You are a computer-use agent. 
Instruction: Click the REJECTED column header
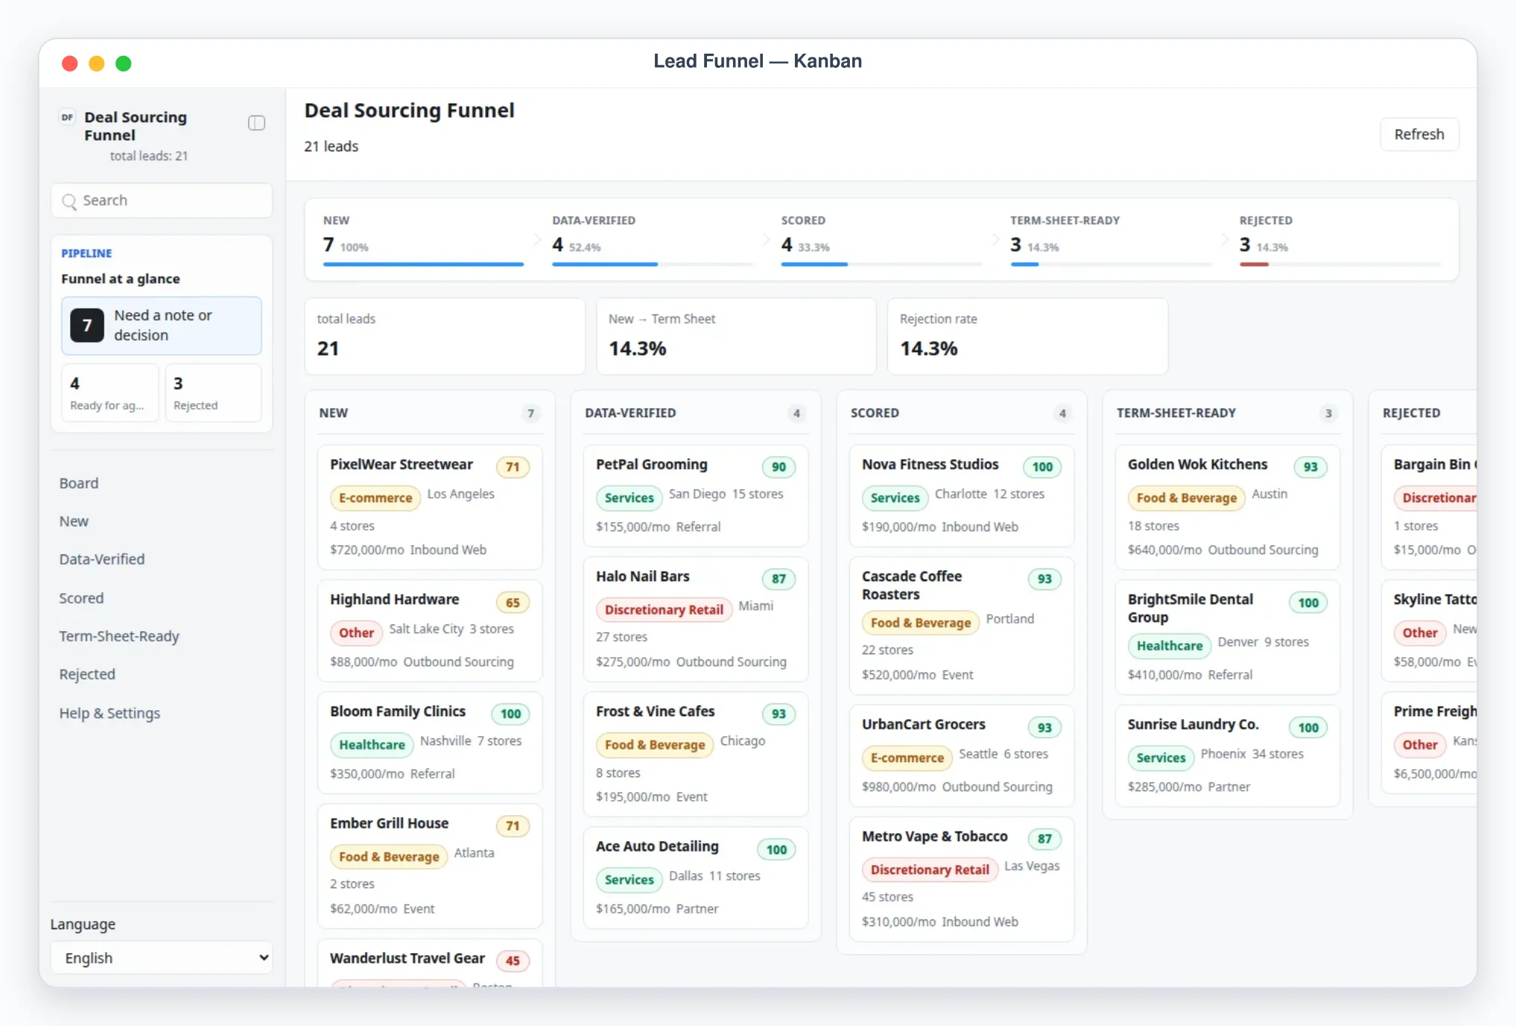1411,413
